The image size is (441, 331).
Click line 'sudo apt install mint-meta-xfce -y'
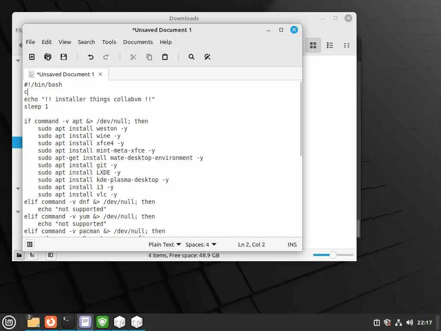(x=96, y=150)
